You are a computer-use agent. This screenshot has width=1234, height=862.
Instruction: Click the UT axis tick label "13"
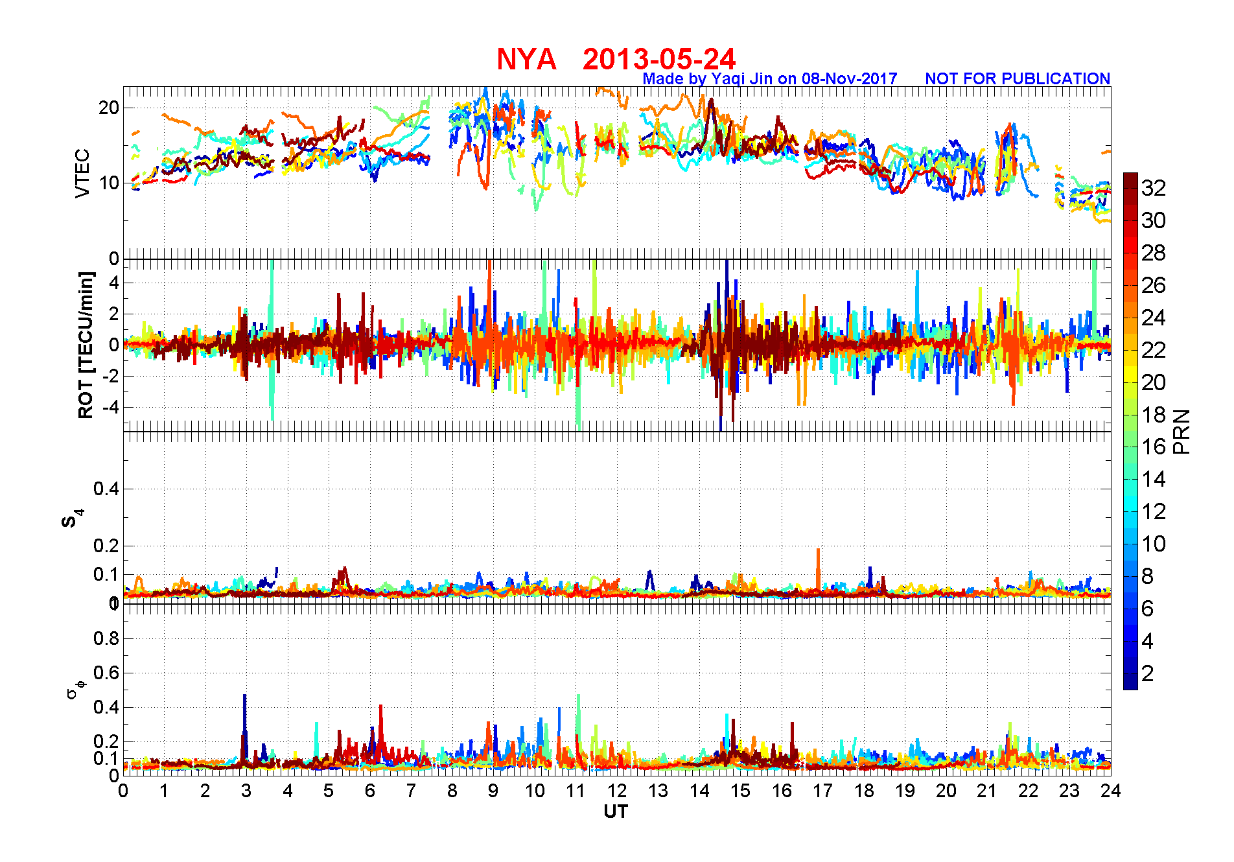[x=658, y=791]
